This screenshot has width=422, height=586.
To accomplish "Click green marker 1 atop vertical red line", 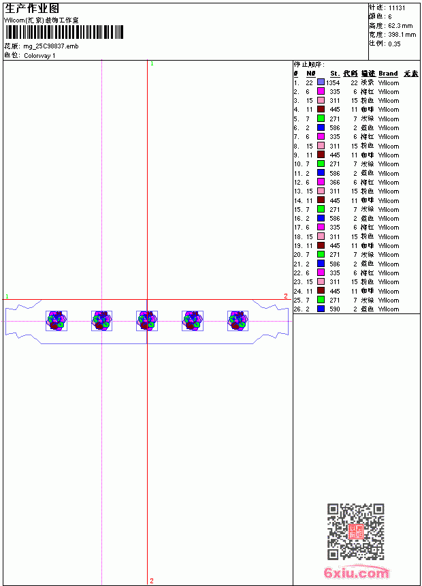I will (x=152, y=64).
